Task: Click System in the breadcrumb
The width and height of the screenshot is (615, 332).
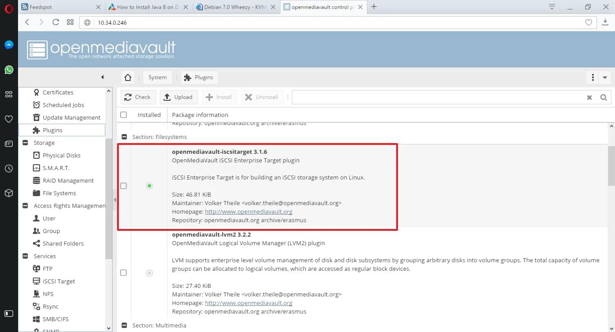Action: (x=158, y=77)
